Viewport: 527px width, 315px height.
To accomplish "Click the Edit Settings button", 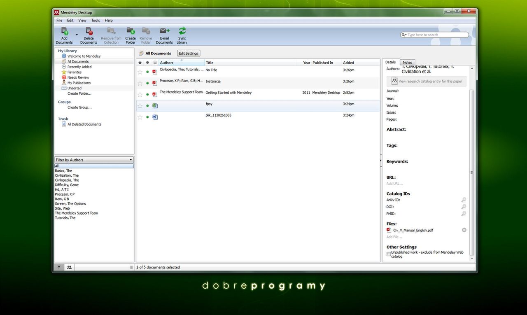I will click(189, 54).
